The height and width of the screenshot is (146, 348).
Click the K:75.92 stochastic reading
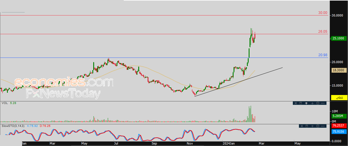point(33,126)
